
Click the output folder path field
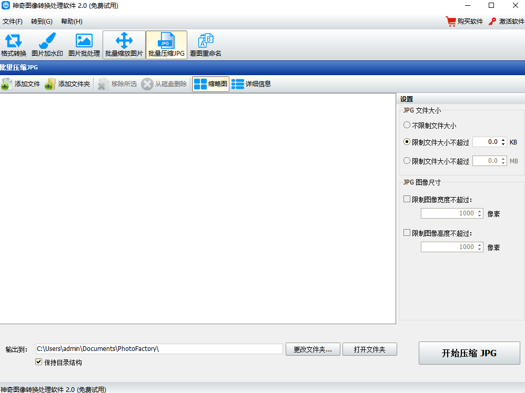159,349
